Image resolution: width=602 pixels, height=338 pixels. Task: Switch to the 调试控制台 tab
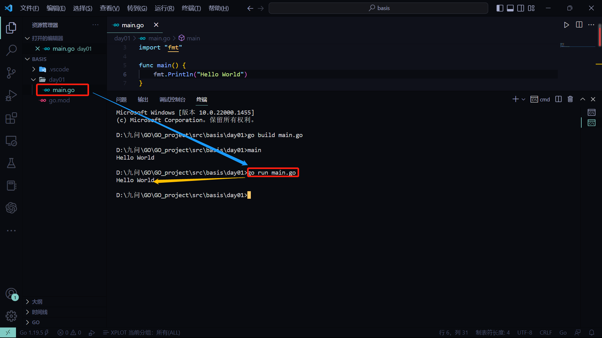[x=172, y=100]
